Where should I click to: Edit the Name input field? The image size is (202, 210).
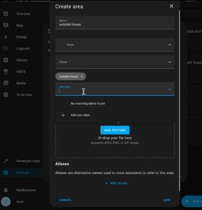[x=115, y=23]
